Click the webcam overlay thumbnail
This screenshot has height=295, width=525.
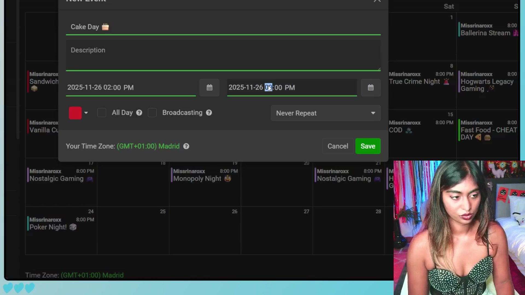[x=459, y=228]
